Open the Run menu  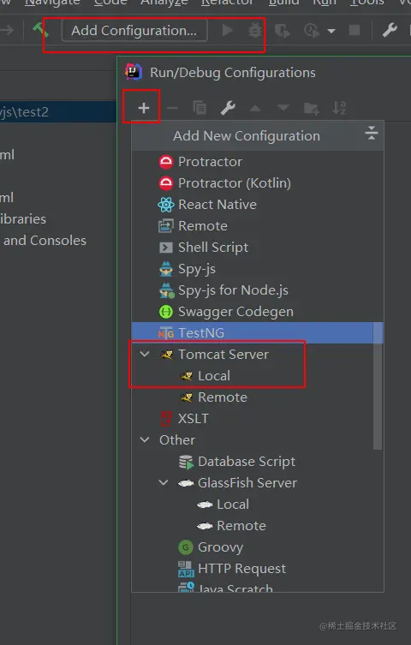(325, 3)
